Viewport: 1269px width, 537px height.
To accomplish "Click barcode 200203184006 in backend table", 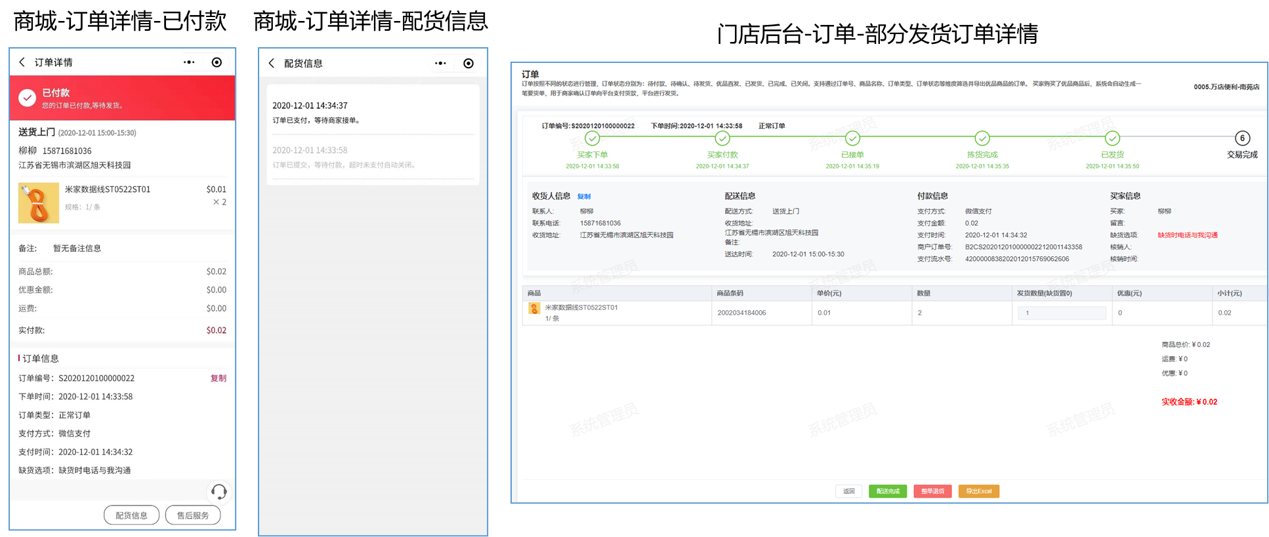I will [x=741, y=313].
